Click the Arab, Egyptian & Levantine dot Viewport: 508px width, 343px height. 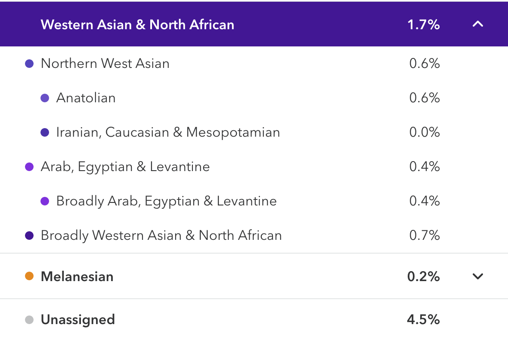point(29,167)
